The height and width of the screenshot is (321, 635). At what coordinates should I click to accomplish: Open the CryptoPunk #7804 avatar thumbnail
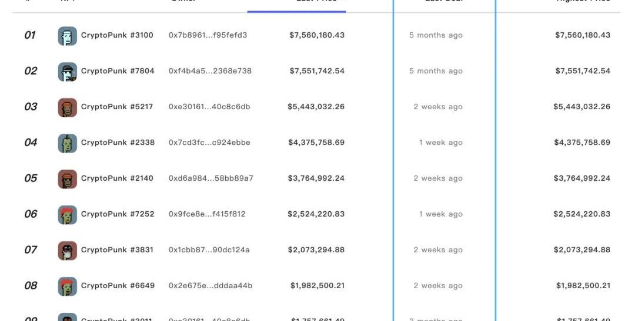(x=67, y=72)
